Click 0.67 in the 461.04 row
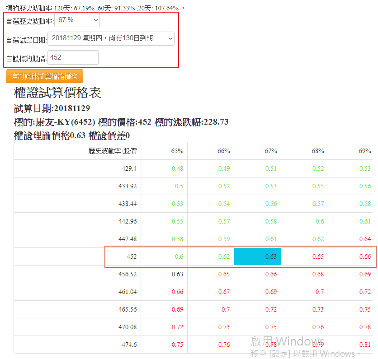 tap(224, 292)
